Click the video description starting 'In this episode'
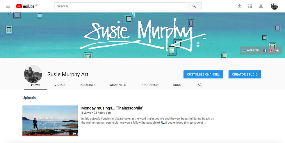 click(148, 120)
